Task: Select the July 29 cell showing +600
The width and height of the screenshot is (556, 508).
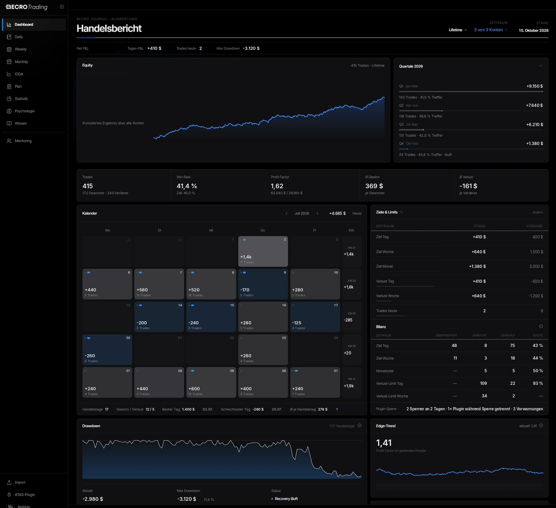Action: click(211, 382)
